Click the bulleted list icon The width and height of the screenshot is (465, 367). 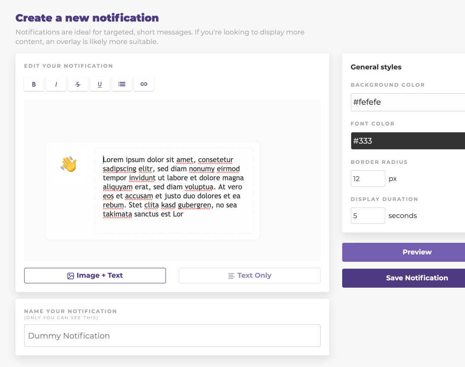pyautogui.click(x=122, y=84)
